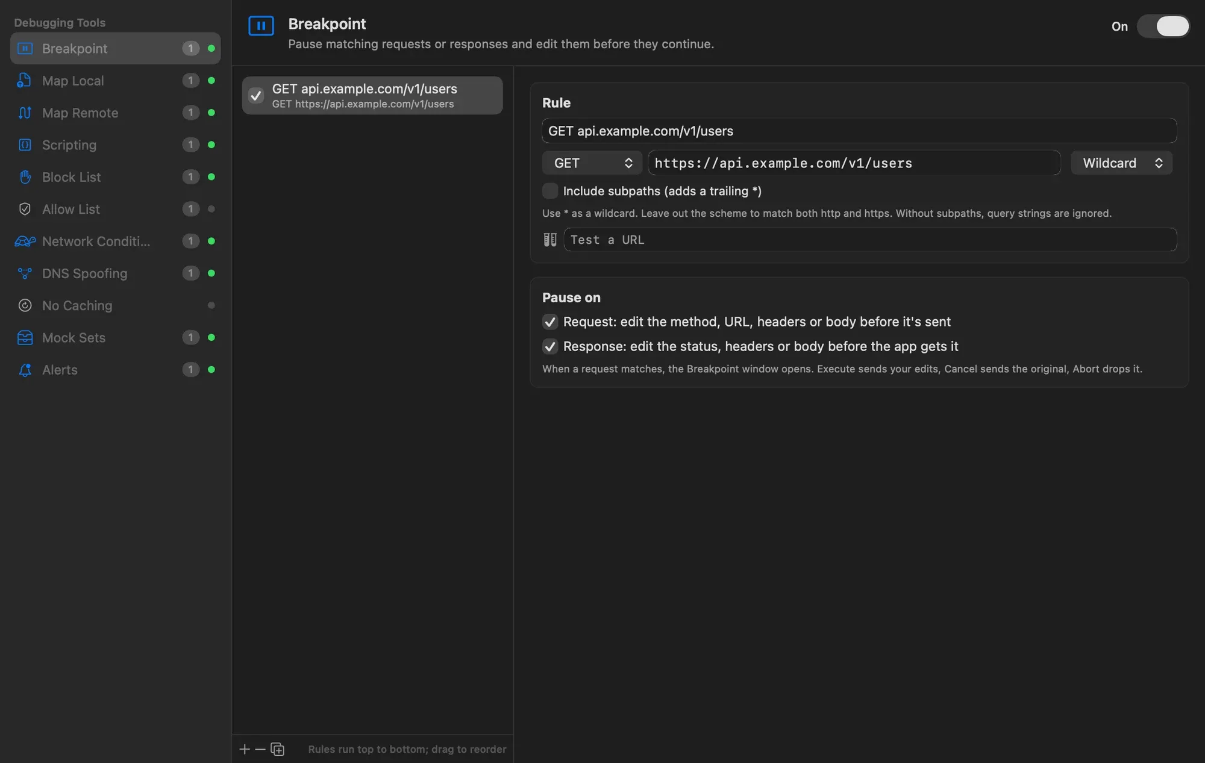Click the Alerts bell icon
This screenshot has width=1205, height=763.
[x=25, y=370]
